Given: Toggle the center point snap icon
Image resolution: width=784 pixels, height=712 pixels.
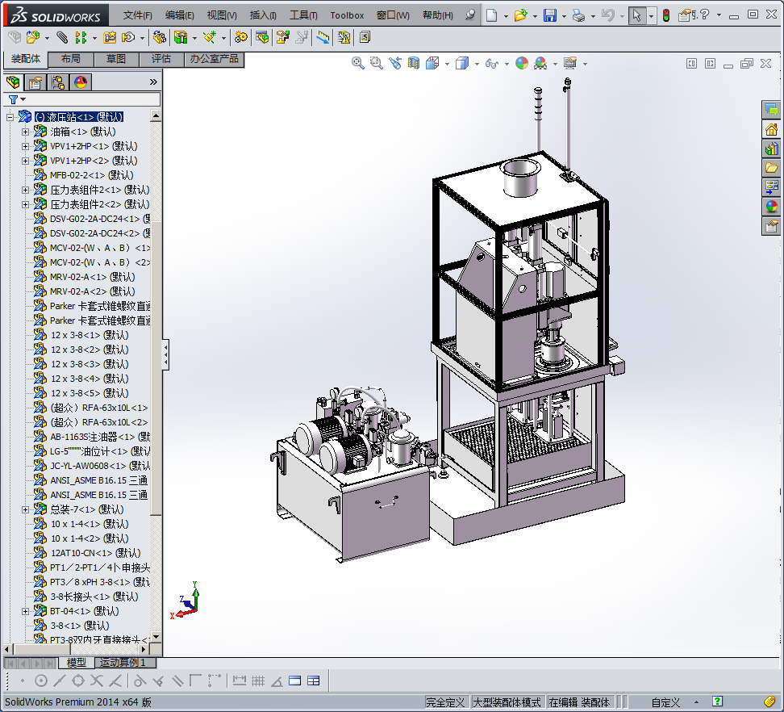Looking at the screenshot, I should (41, 681).
